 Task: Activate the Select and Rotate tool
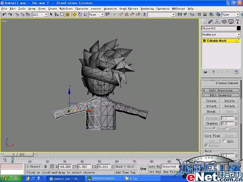[80, 14]
